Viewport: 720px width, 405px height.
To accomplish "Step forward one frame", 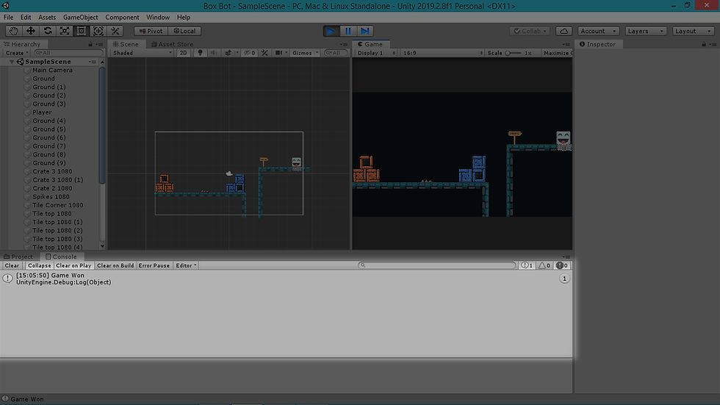I will [x=365, y=31].
